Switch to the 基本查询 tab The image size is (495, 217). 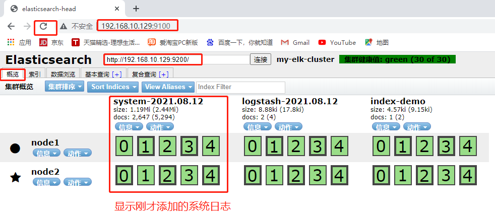coord(97,75)
